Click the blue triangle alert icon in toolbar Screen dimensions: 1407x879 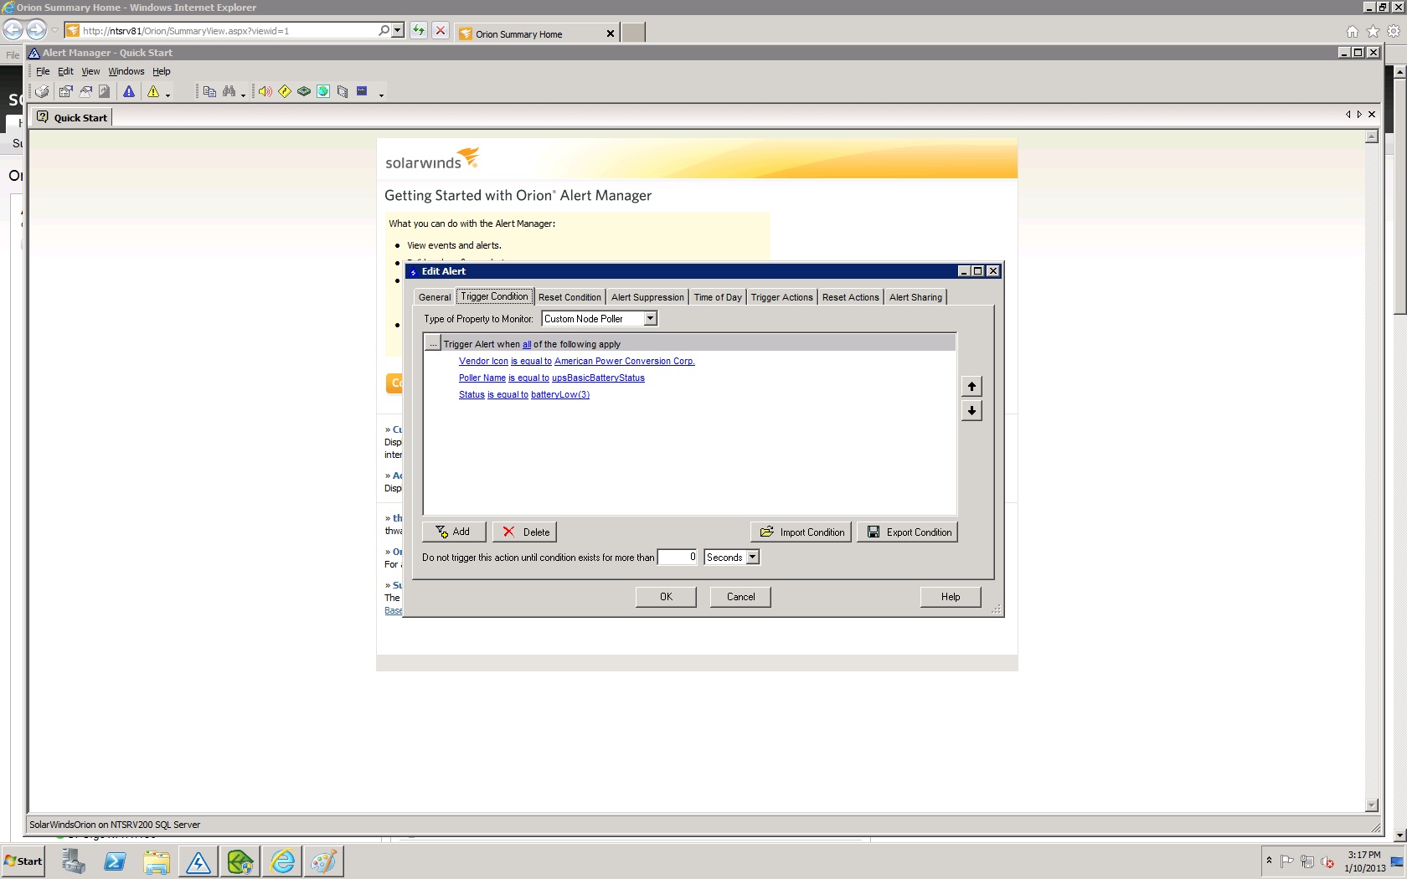(129, 92)
